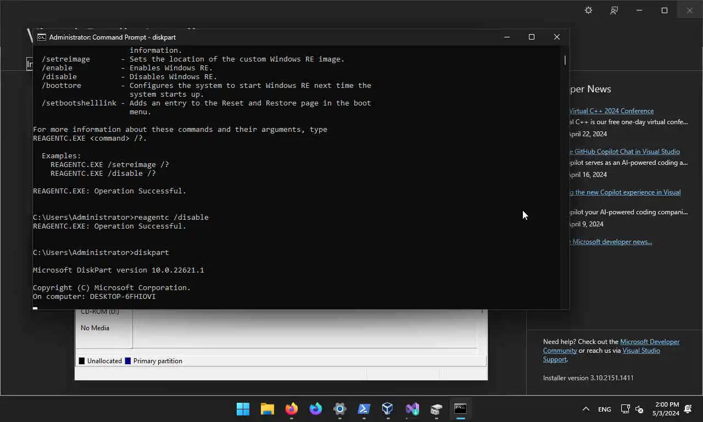
Task: Close the Command Prompt window
Action: point(557,37)
